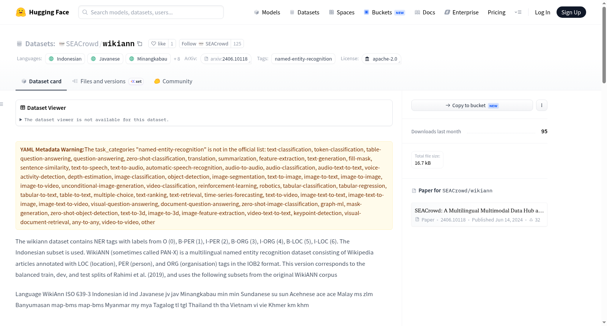This screenshot has height=326, width=607.
Task: Click the sidebar outline toggle icon
Action: pos(2,104)
